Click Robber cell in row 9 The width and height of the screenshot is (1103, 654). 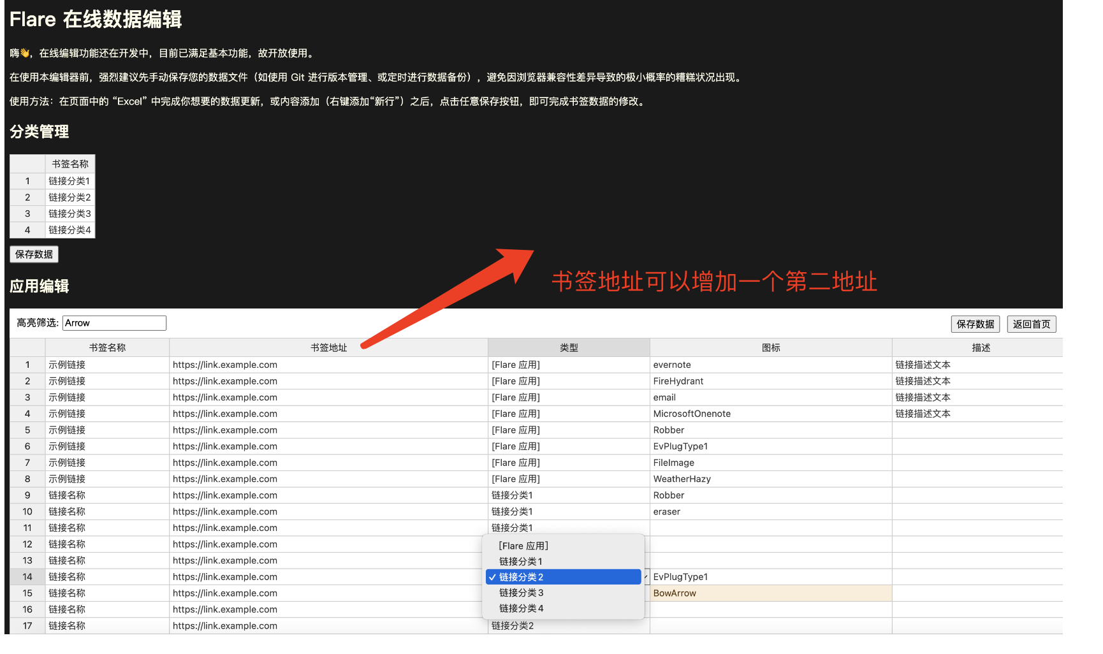[x=771, y=495]
